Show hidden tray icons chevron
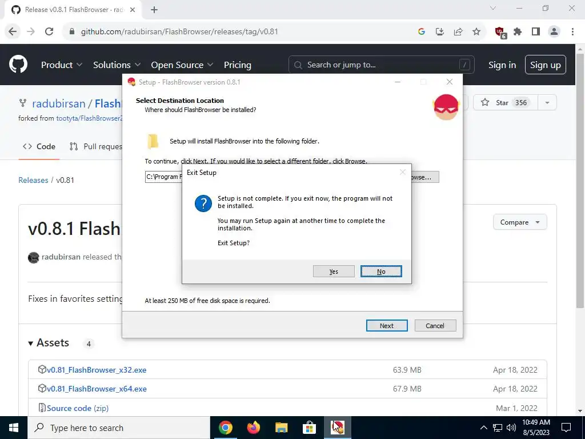 pyautogui.click(x=483, y=428)
